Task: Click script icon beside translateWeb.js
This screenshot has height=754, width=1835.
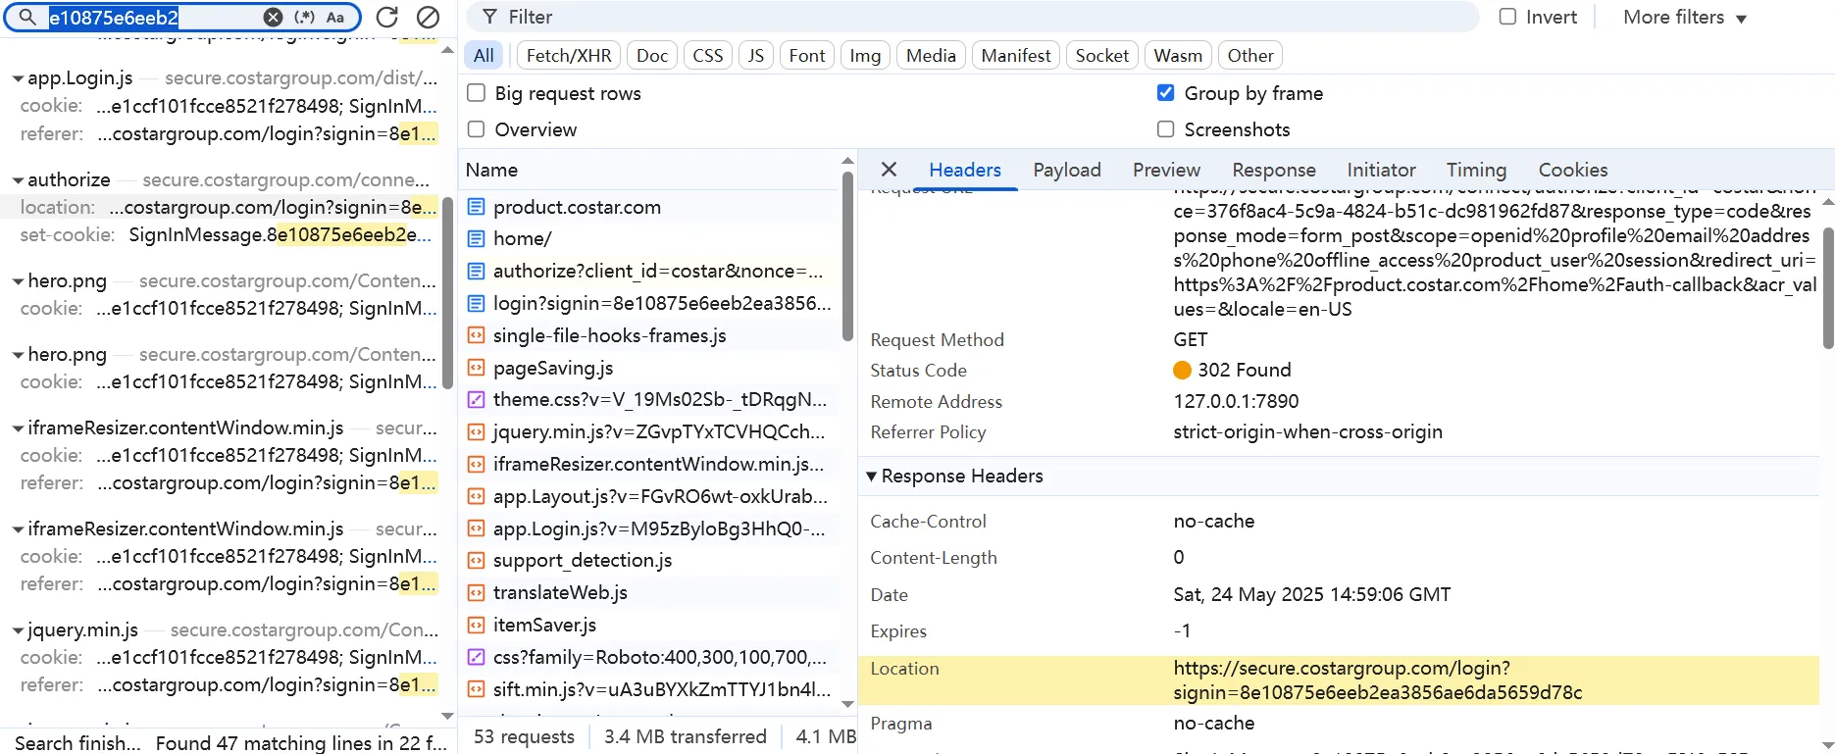Action: pos(476,592)
